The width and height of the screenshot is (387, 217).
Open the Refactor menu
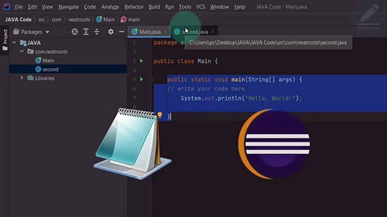tap(134, 7)
